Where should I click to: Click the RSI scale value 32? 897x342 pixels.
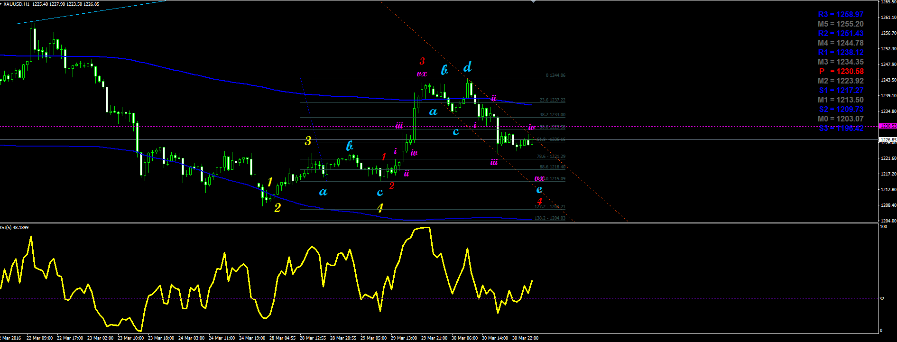tap(882, 299)
